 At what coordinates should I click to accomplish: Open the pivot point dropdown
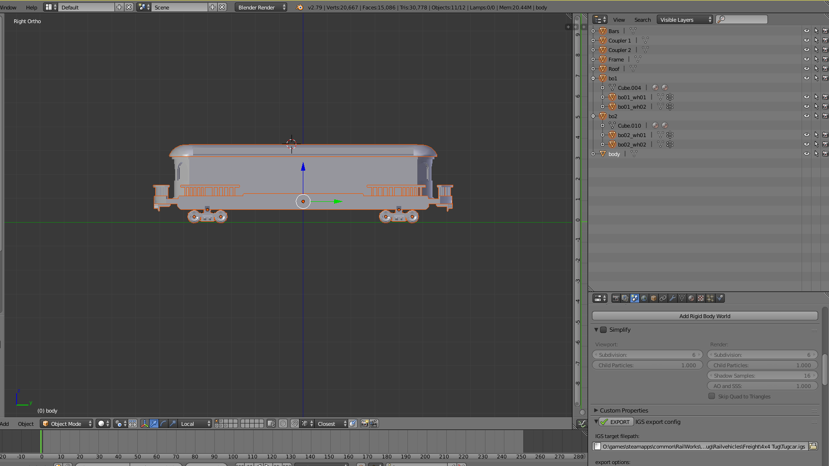pos(120,423)
